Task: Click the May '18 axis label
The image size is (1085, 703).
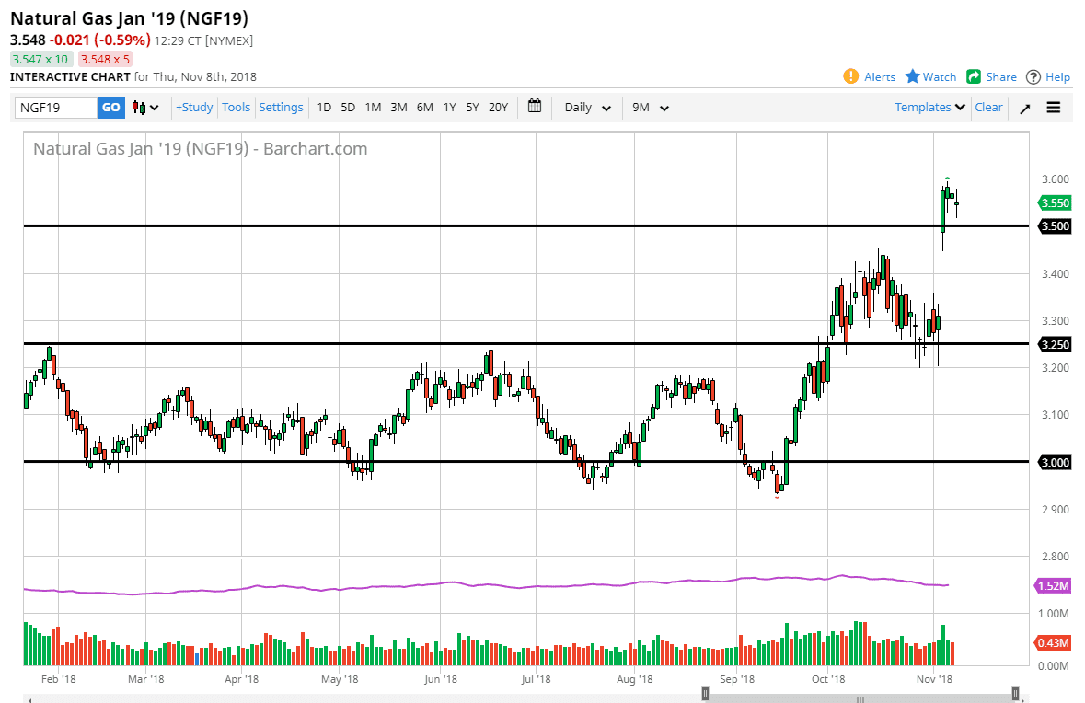Action: click(339, 679)
